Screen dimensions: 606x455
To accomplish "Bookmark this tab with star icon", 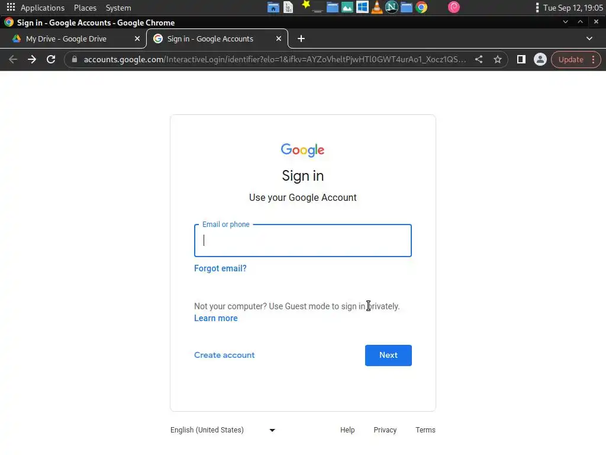I will point(497,59).
